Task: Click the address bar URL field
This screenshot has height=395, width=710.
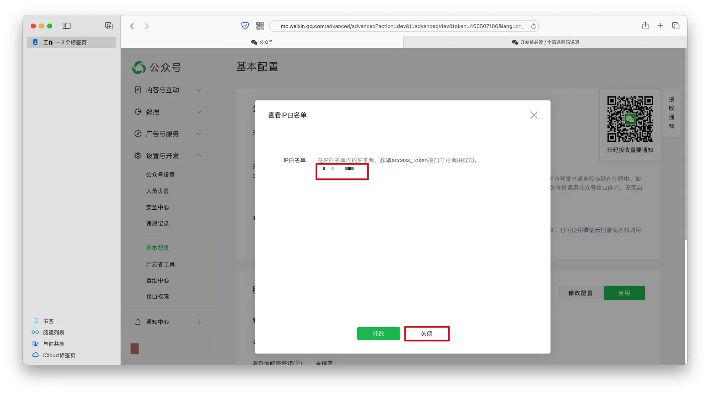Action: pyautogui.click(x=401, y=26)
